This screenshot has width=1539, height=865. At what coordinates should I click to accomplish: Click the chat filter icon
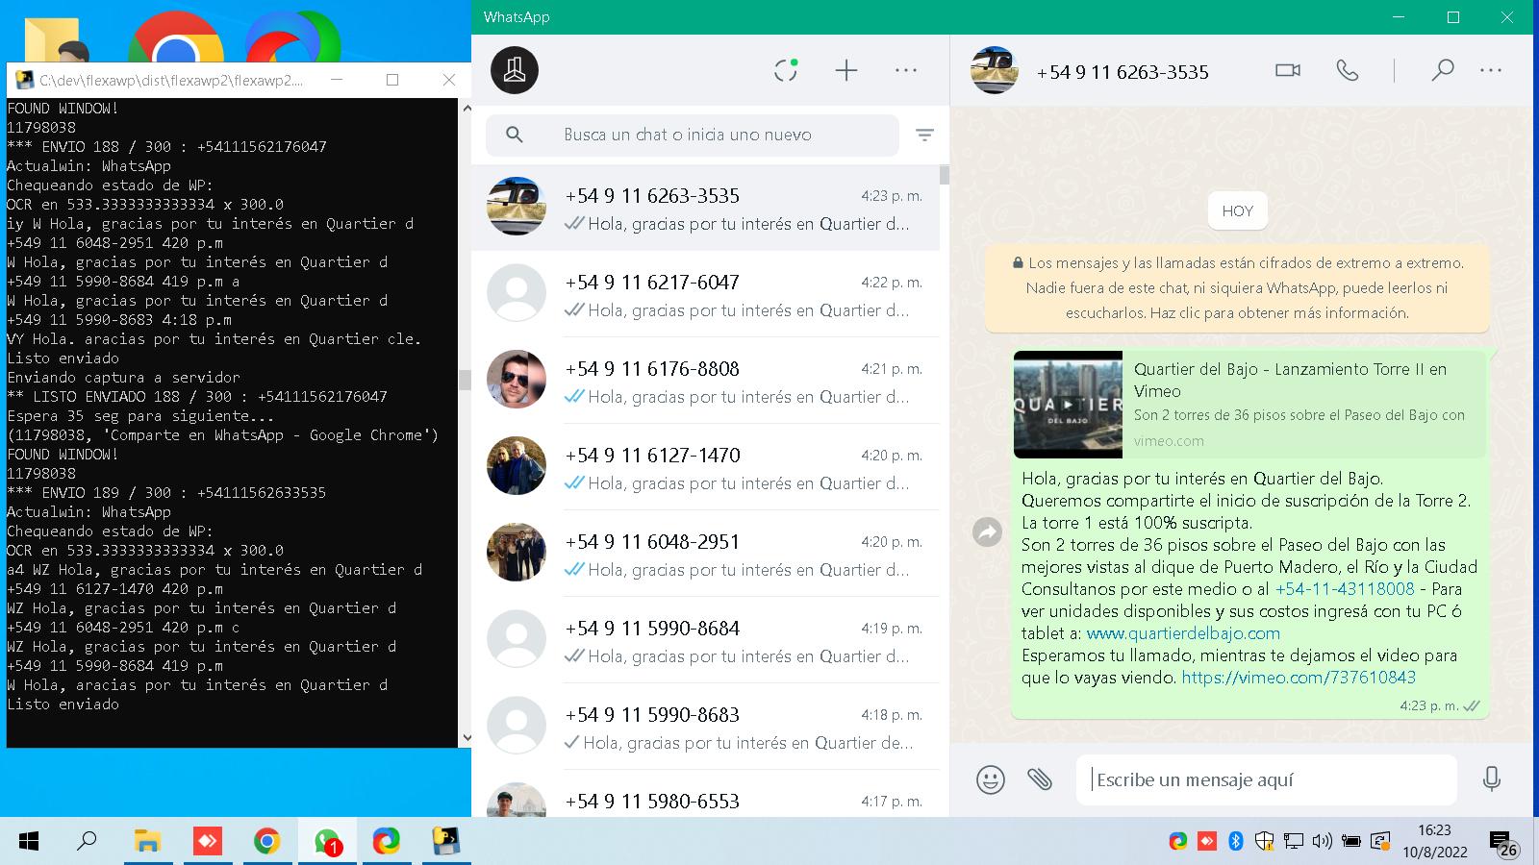924,136
